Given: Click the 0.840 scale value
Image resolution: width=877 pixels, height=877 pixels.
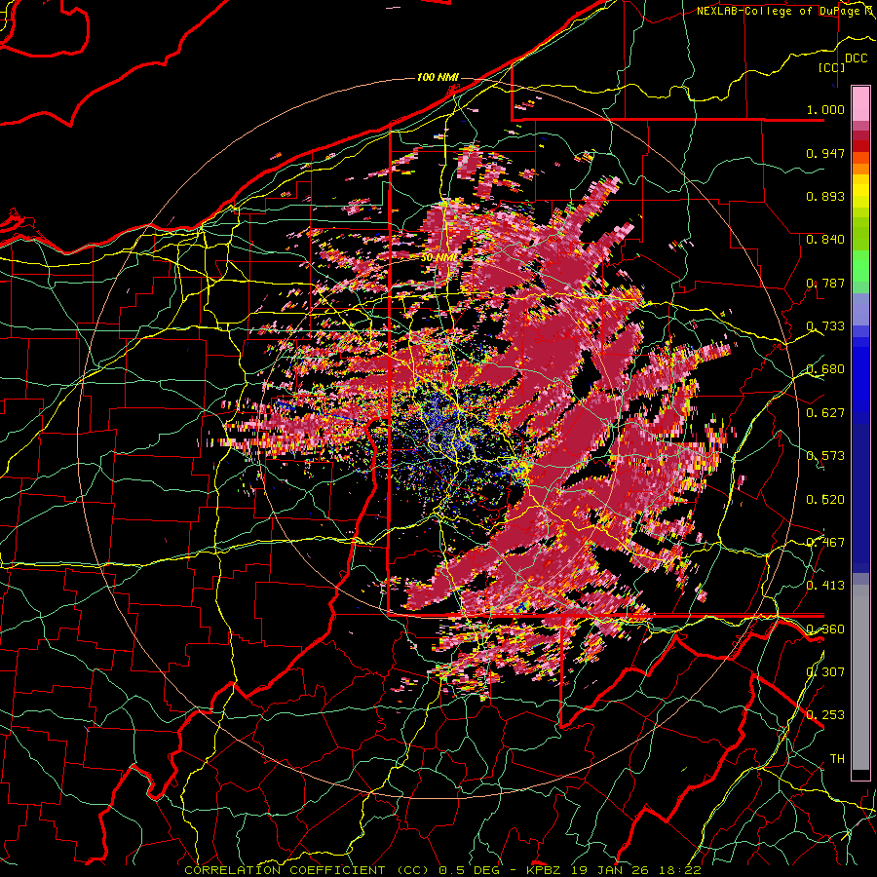Looking at the screenshot, I should pos(825,240).
